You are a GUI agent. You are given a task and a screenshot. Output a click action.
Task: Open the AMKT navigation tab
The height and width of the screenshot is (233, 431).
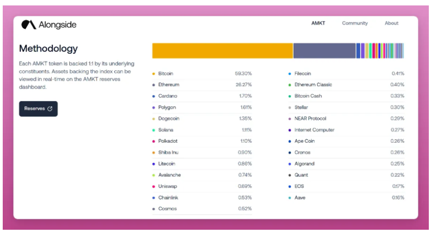point(318,23)
